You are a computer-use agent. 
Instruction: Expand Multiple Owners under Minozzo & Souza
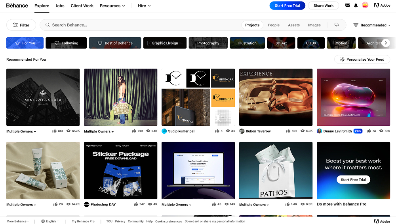click(x=21, y=131)
